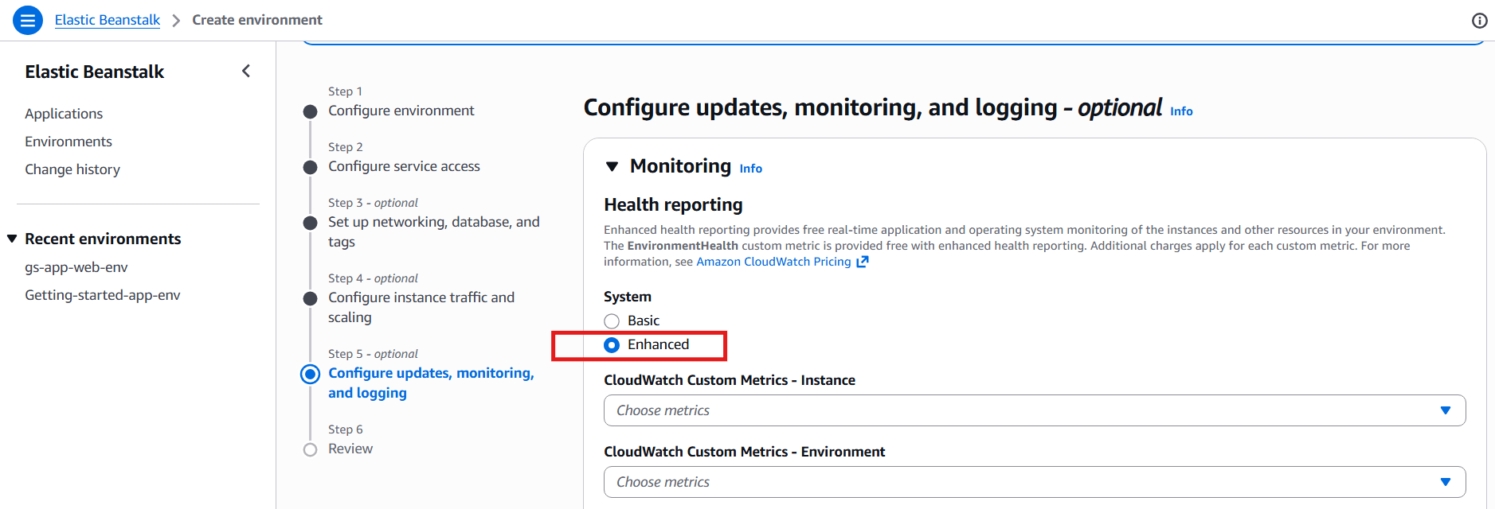Open CloudWatch Custom Metrics - Instance dropdown
This screenshot has width=1495, height=509.
(1034, 410)
